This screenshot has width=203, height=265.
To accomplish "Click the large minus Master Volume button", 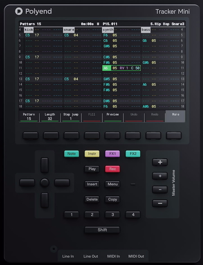I will click(x=160, y=203).
